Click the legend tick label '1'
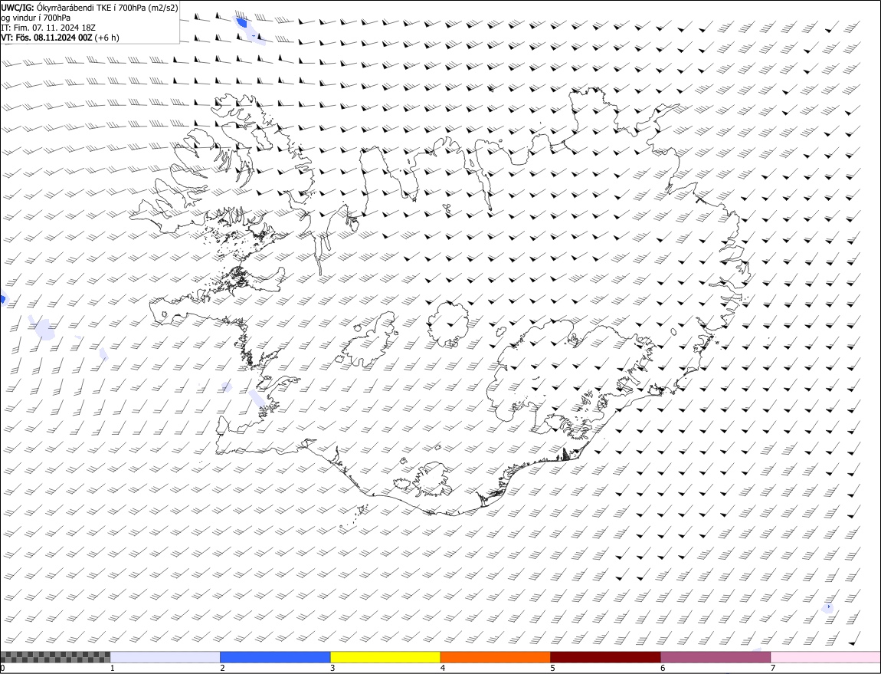This screenshot has height=674, width=881. pos(113,669)
